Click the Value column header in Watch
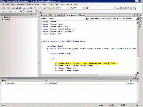 pyautogui.click(x=87, y=81)
